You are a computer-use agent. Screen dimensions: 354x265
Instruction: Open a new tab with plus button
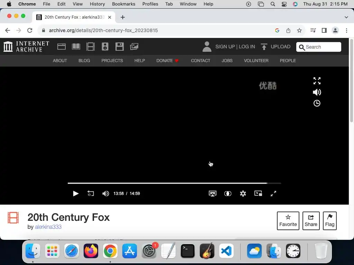tap(123, 17)
